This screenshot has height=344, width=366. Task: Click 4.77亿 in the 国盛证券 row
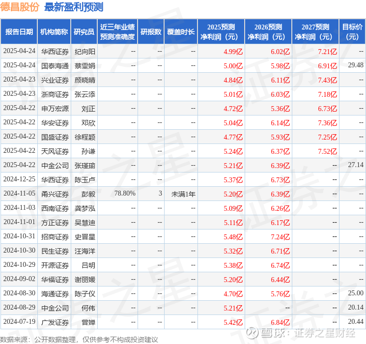tap(233, 137)
